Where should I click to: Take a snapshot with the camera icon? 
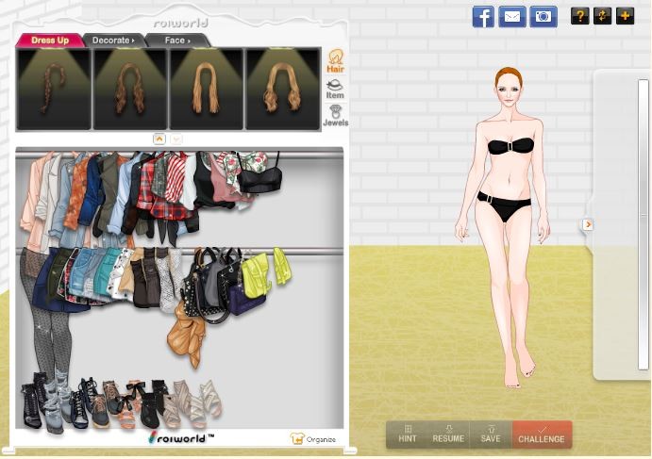coord(543,16)
